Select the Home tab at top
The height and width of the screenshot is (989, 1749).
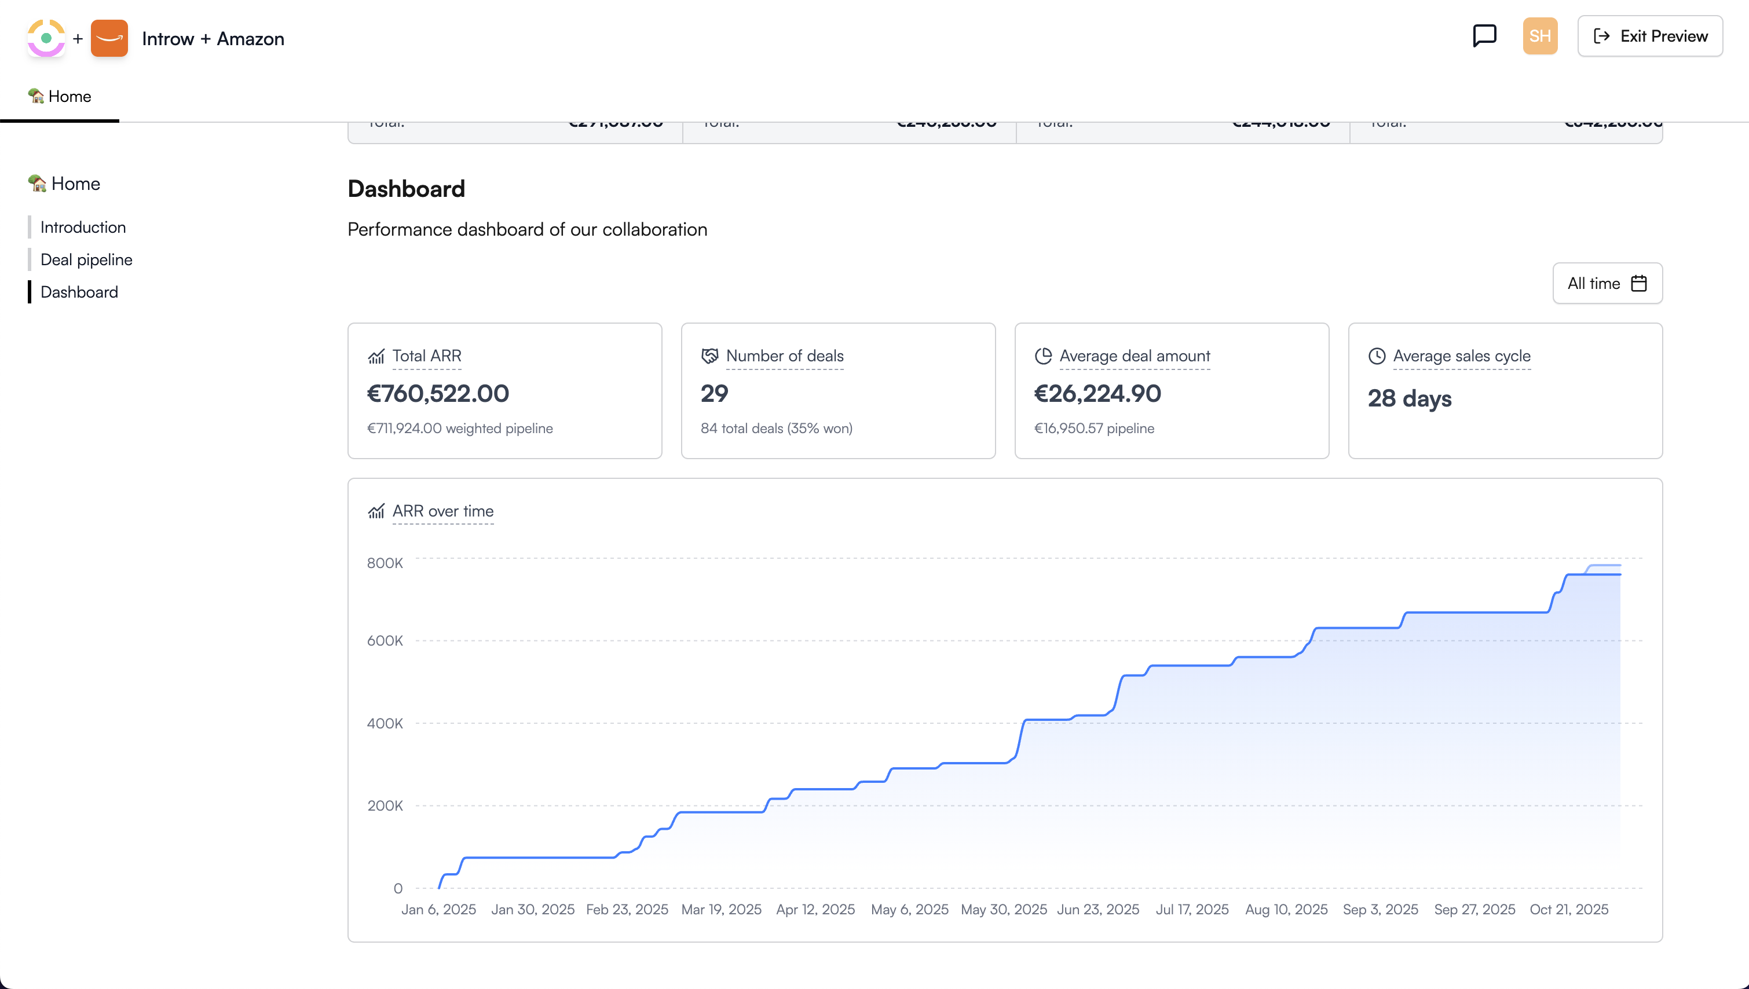point(60,97)
